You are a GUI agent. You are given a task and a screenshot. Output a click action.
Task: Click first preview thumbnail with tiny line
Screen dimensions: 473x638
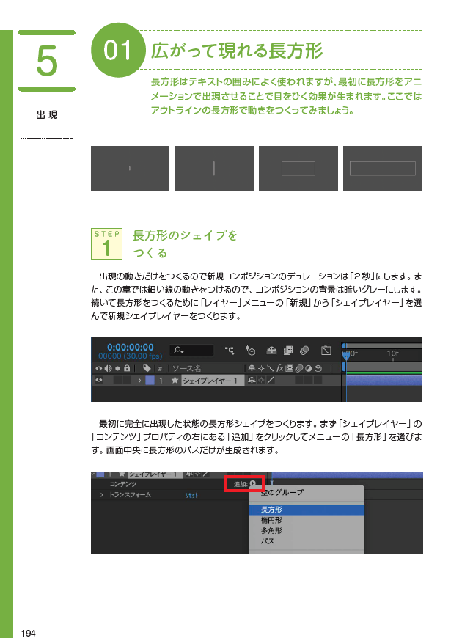130,168
